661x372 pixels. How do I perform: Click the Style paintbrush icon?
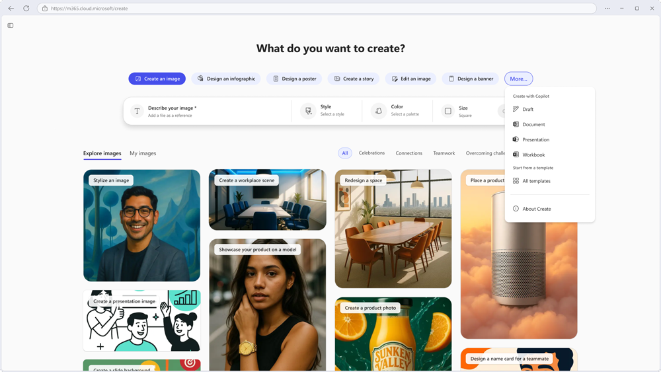pos(308,111)
